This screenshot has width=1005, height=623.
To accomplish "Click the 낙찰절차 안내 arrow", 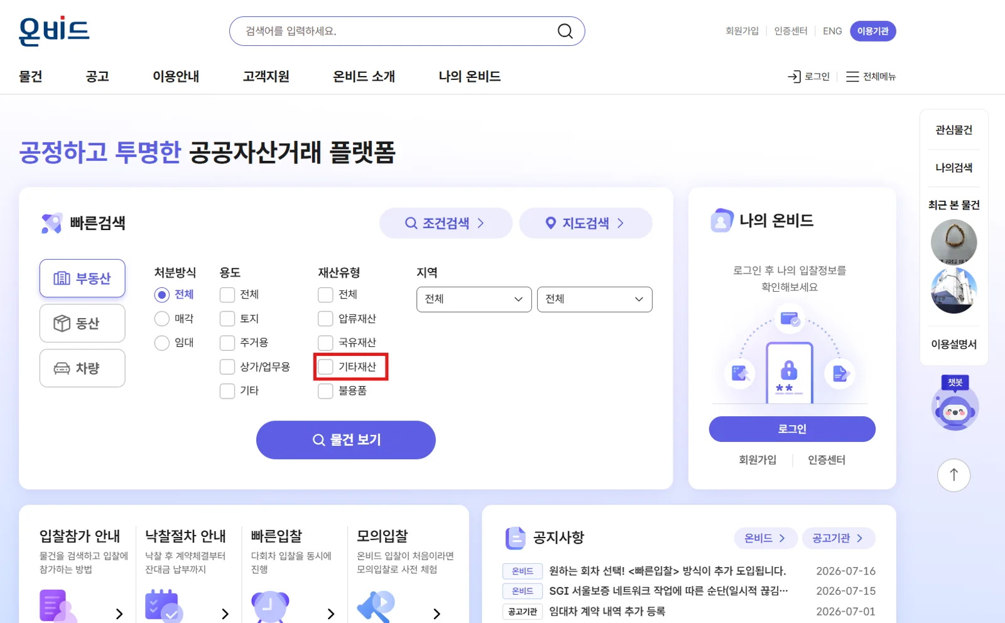I will tap(225, 614).
